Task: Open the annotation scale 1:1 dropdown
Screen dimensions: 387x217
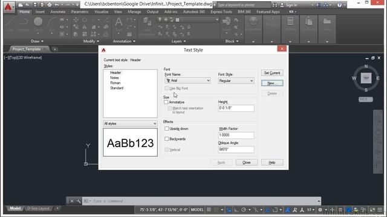Action: pyautogui.click(x=310, y=210)
